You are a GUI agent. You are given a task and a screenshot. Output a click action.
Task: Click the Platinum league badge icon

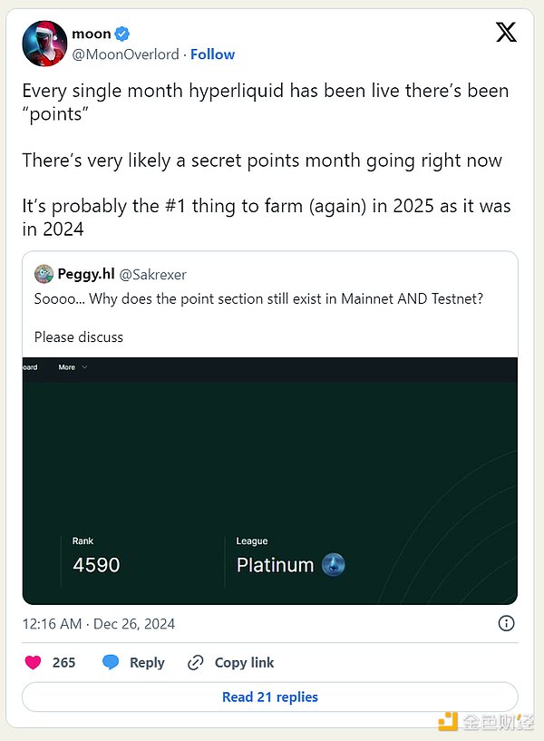[334, 565]
